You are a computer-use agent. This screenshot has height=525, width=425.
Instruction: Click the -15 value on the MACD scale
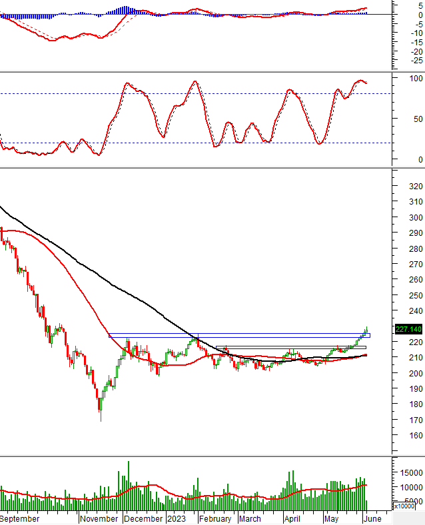[x=417, y=43]
